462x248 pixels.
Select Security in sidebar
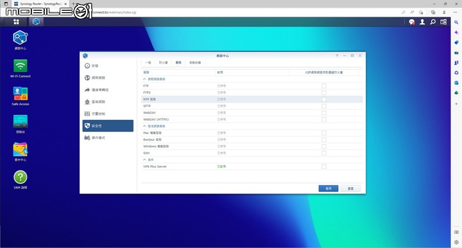click(x=108, y=126)
